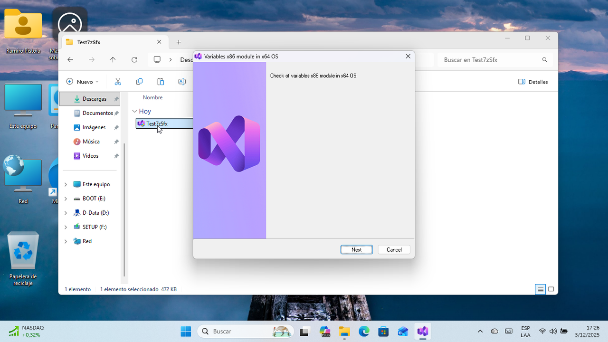Open Microsoft Store from the taskbar

[383, 331]
